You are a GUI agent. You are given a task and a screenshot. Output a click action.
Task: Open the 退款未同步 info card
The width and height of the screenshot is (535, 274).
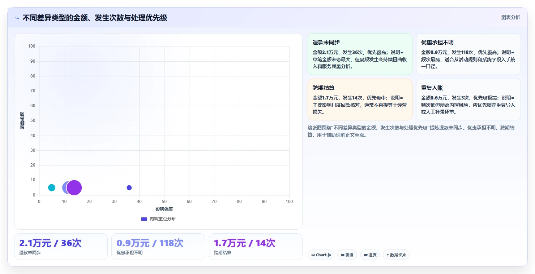[x=360, y=54]
